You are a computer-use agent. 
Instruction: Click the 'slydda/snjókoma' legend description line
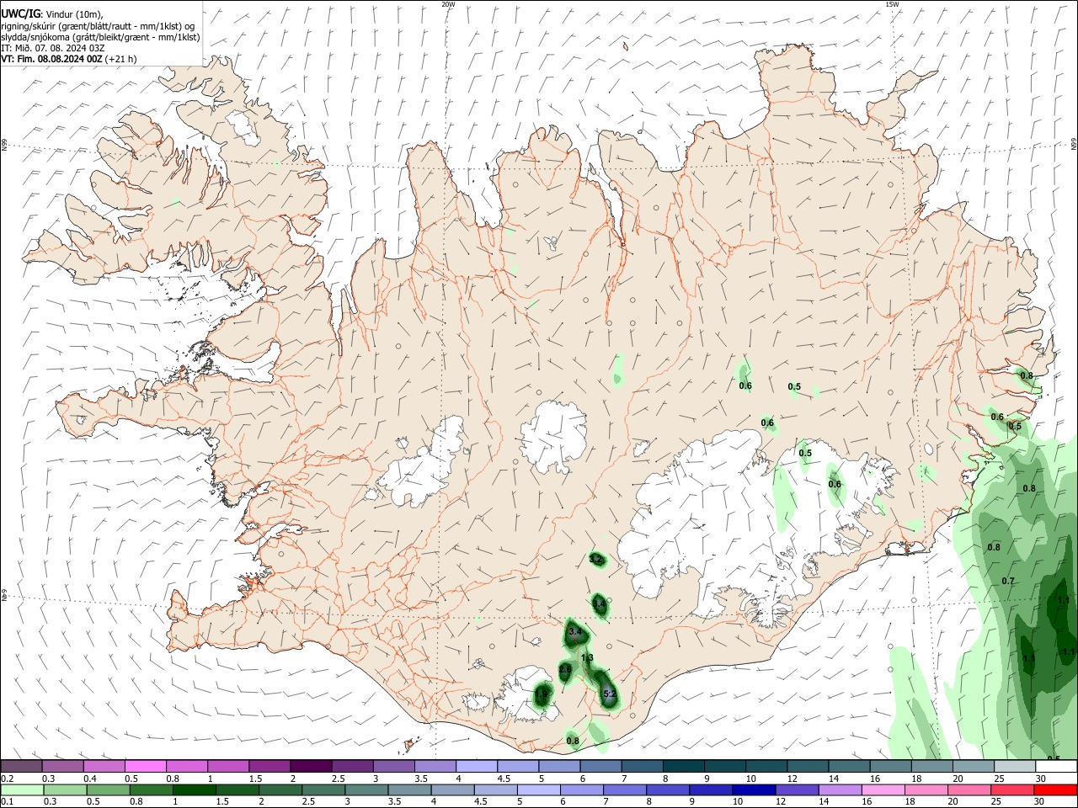tap(100, 37)
